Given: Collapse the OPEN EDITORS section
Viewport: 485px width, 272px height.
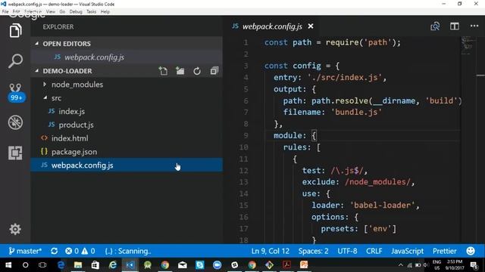Looking at the screenshot, I should point(127,44).
